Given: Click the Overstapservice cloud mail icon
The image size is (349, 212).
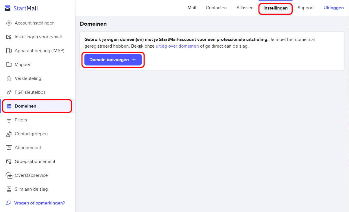Looking at the screenshot, I should (x=9, y=175).
